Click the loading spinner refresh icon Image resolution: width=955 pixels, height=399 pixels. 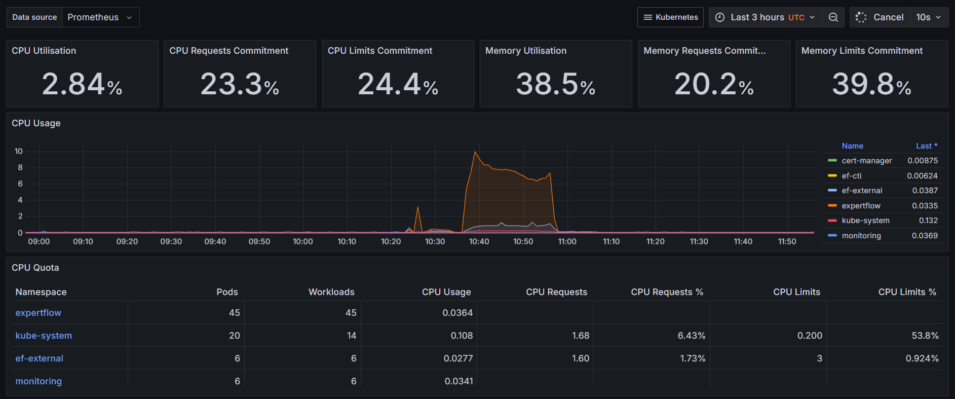pyautogui.click(x=861, y=17)
